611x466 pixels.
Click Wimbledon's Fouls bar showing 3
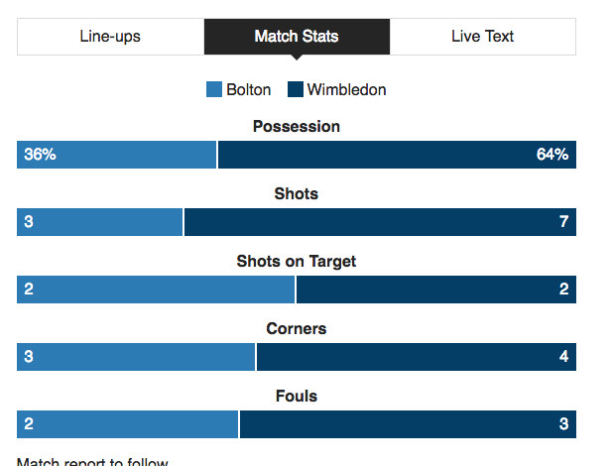point(408,424)
